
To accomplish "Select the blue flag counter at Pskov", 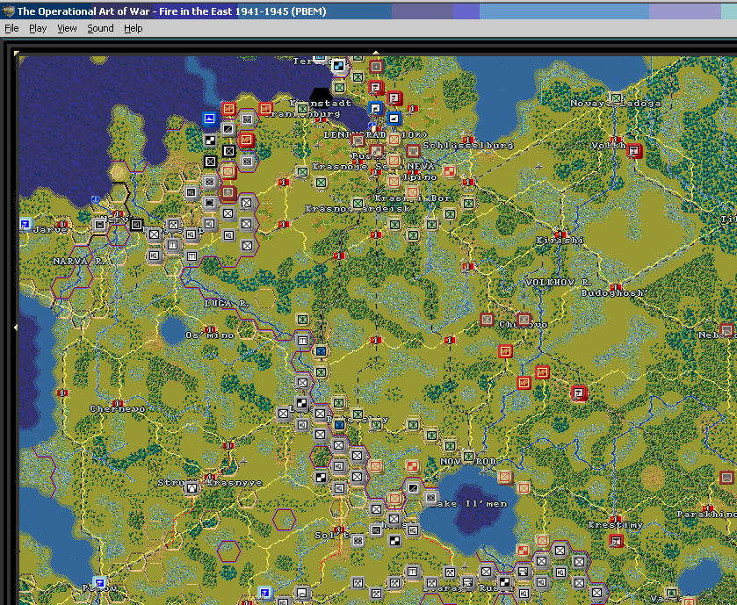I will 99,583.
